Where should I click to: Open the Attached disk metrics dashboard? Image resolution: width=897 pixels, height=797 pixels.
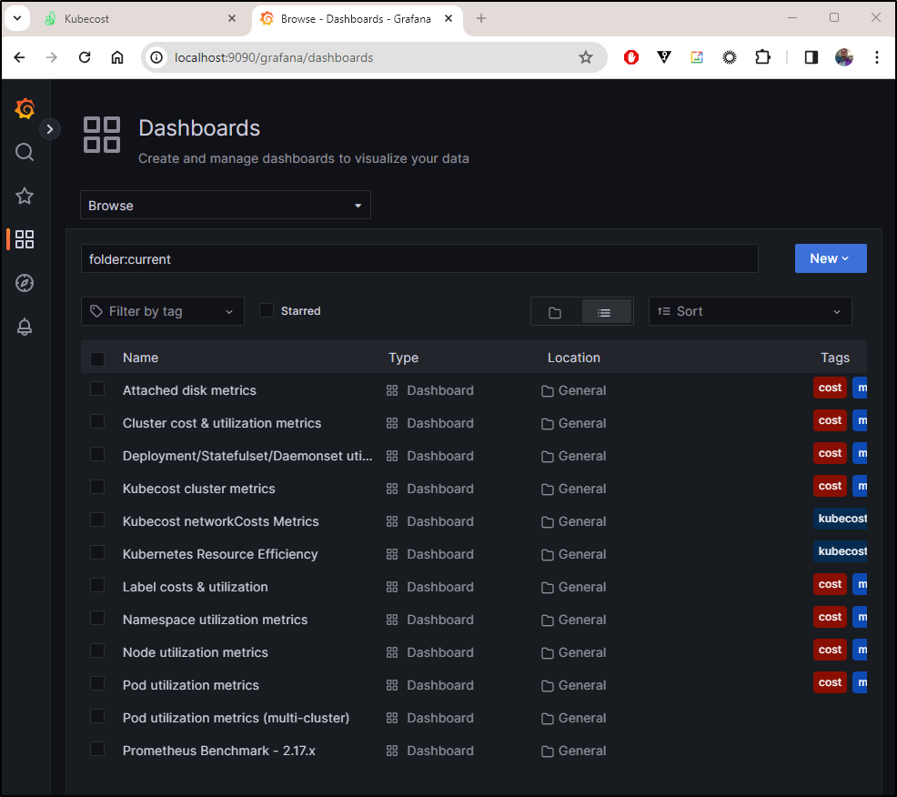coord(189,390)
